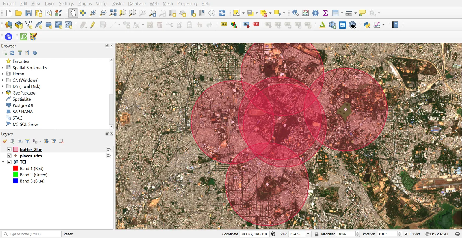Screen dimensions: 462x238
Task: Click the Type to locate search field
Action: (x=31, y=234)
